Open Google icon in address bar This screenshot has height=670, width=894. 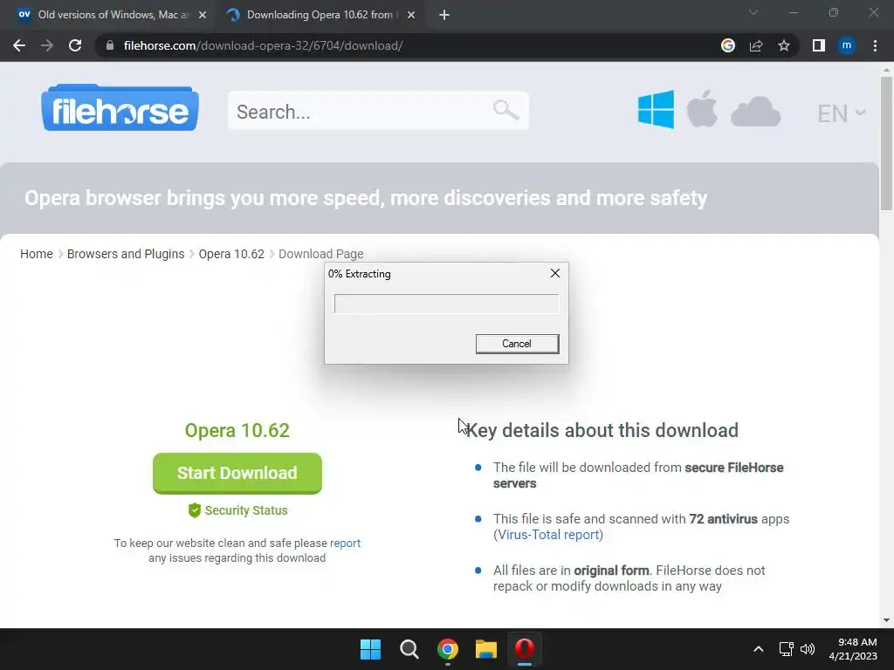tap(728, 45)
